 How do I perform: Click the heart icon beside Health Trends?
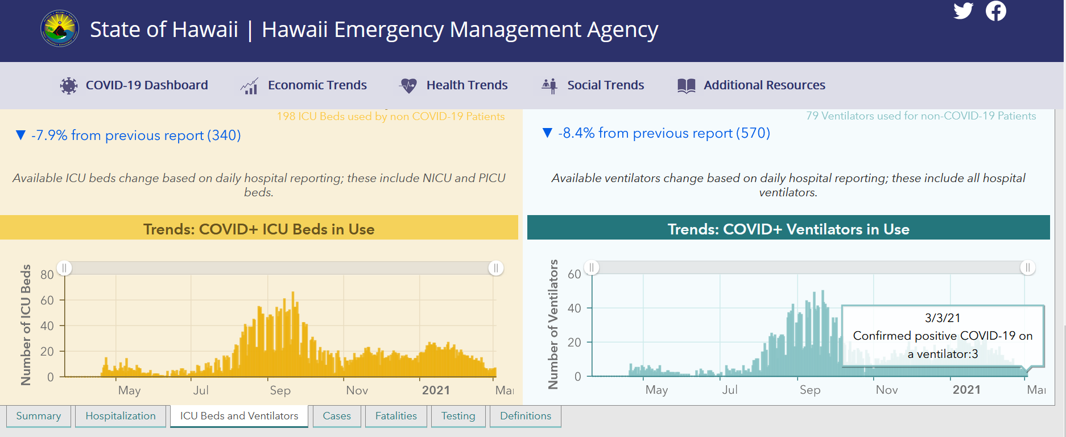(408, 86)
